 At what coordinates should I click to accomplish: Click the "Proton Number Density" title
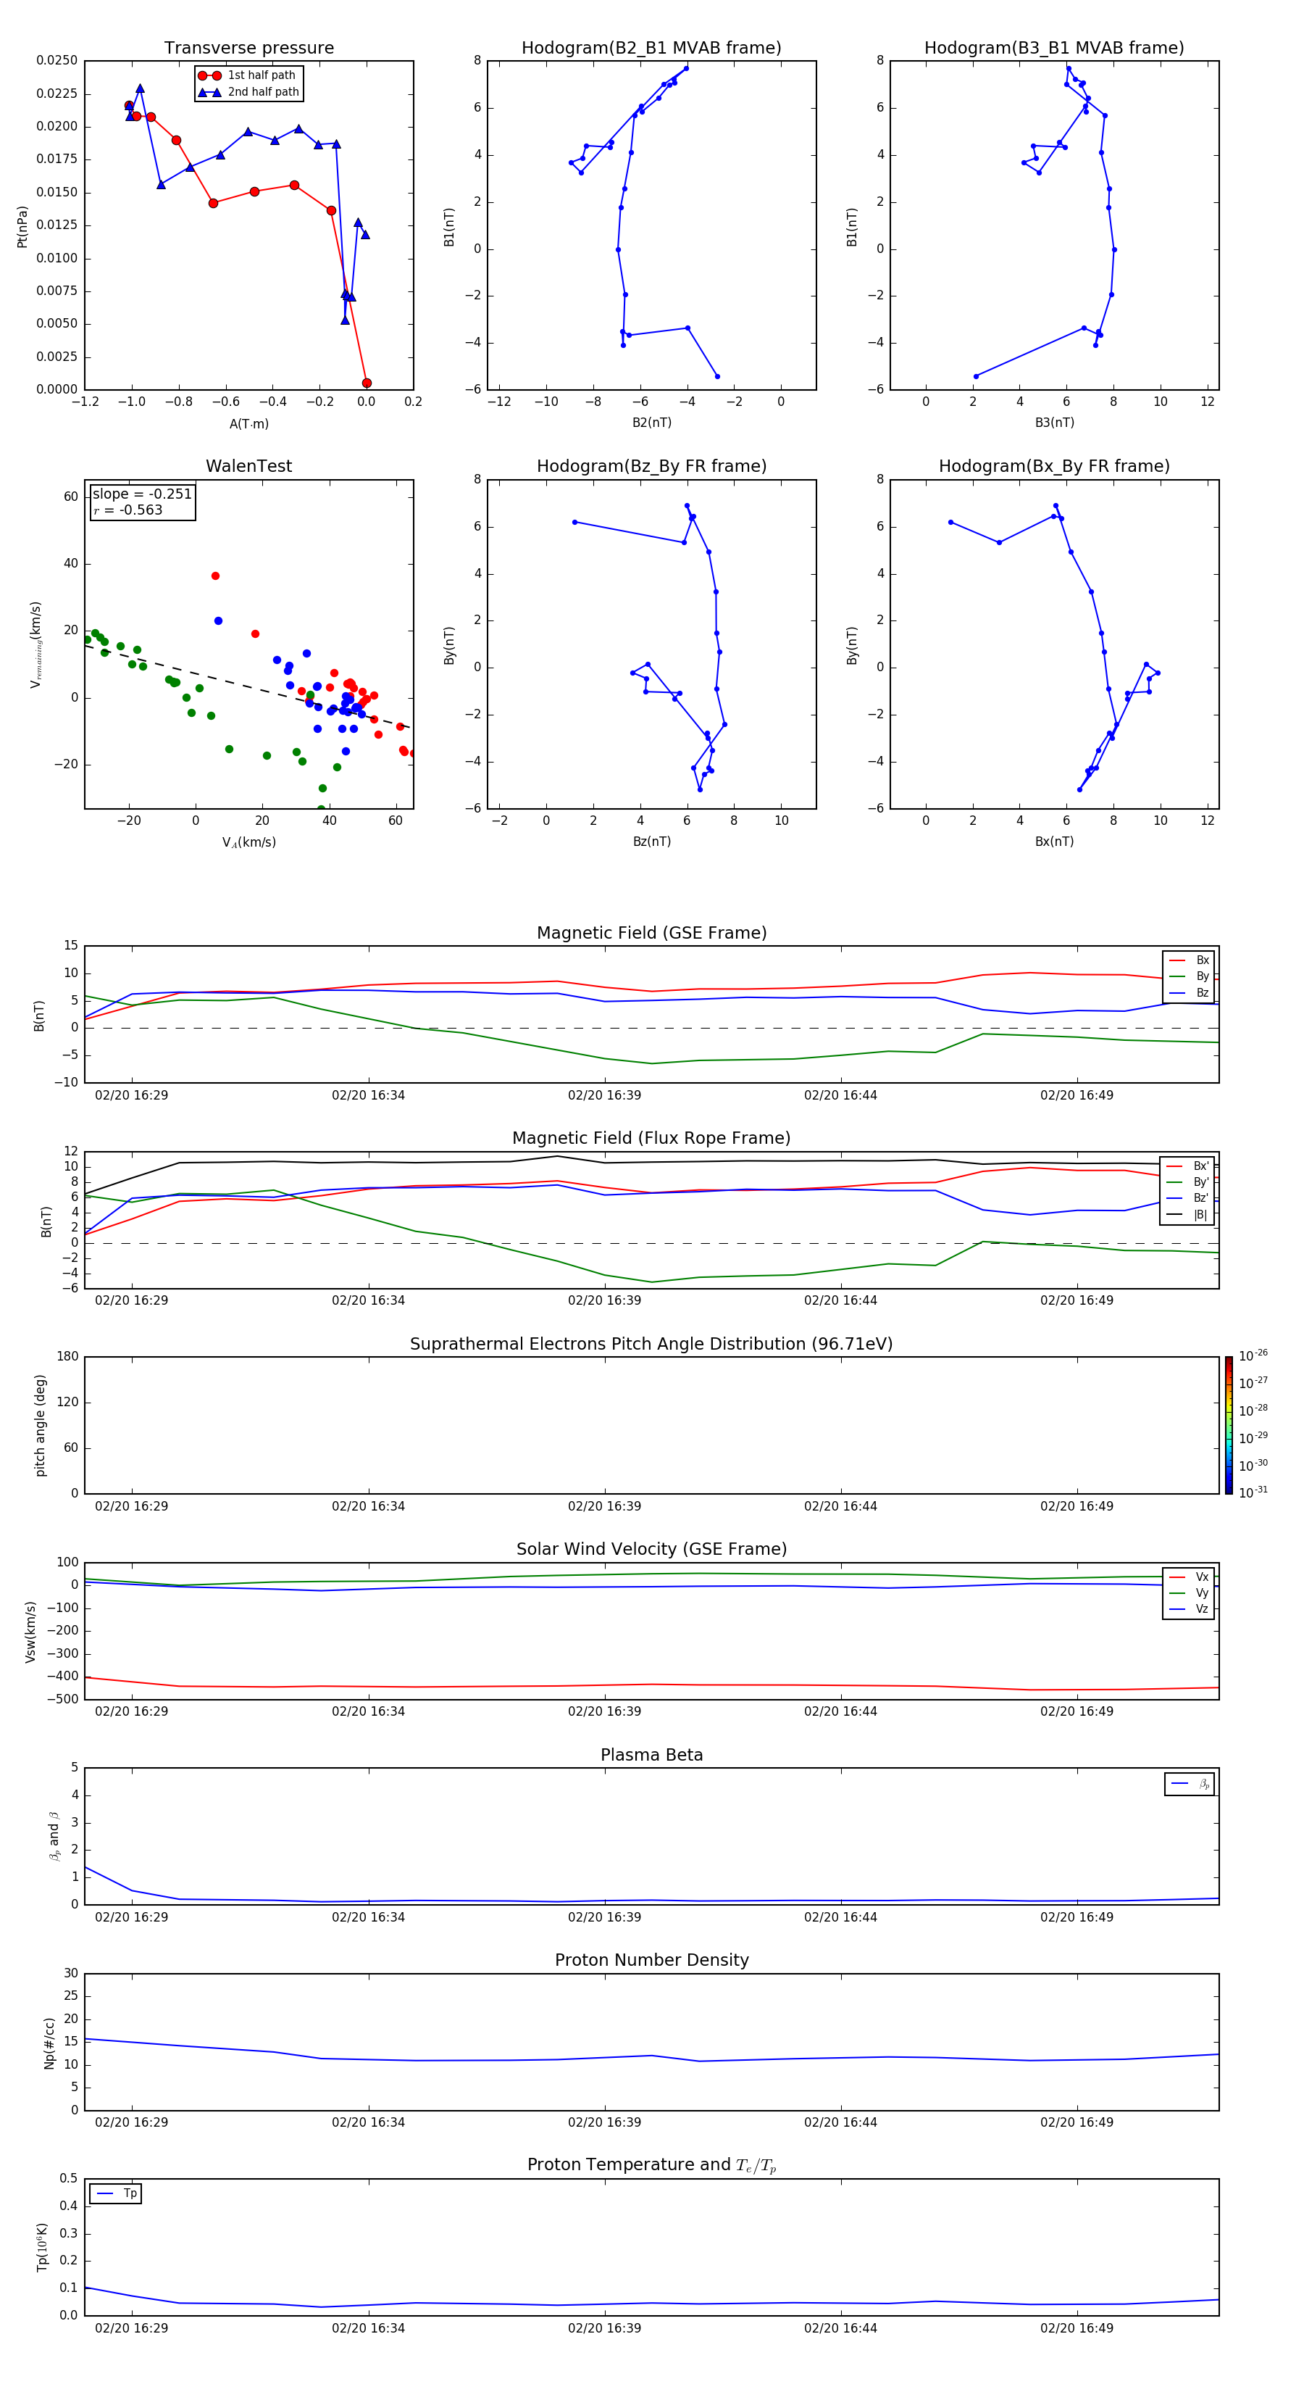tap(651, 1960)
